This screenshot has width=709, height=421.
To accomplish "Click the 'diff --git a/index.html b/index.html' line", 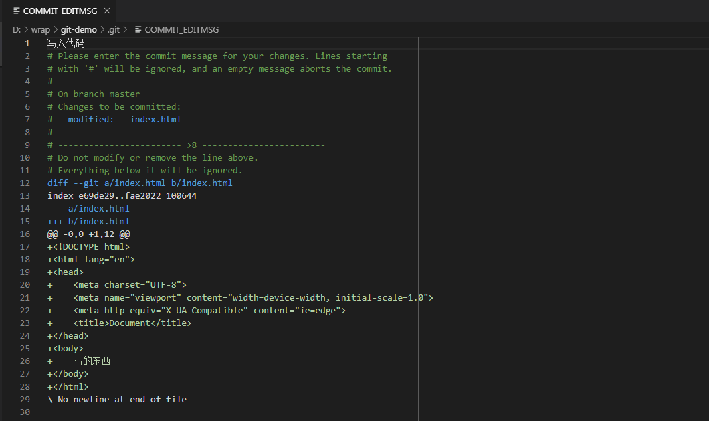I will coord(140,183).
